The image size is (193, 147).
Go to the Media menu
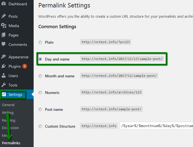click(14, 26)
